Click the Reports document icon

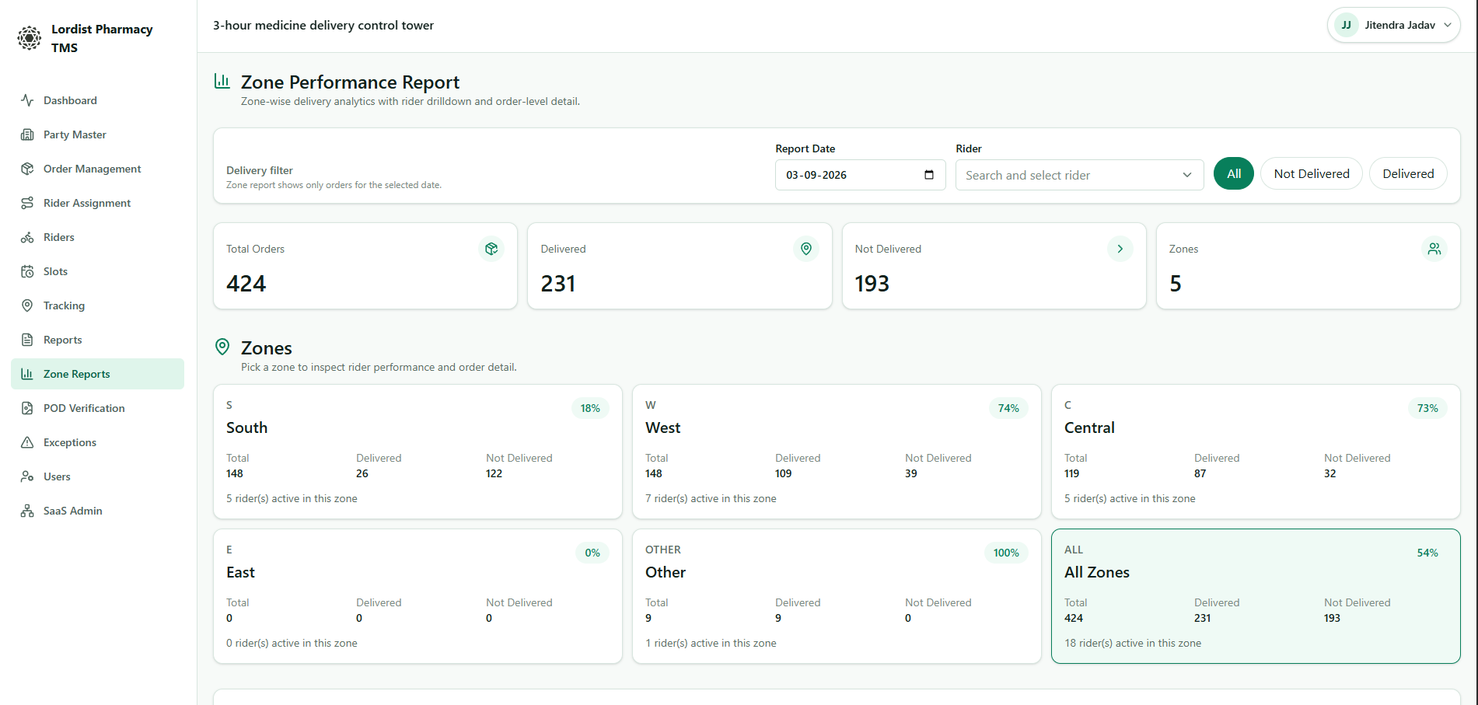click(x=27, y=340)
